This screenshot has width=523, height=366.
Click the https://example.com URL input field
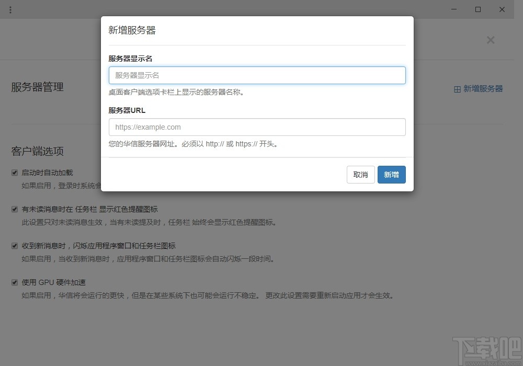(257, 127)
